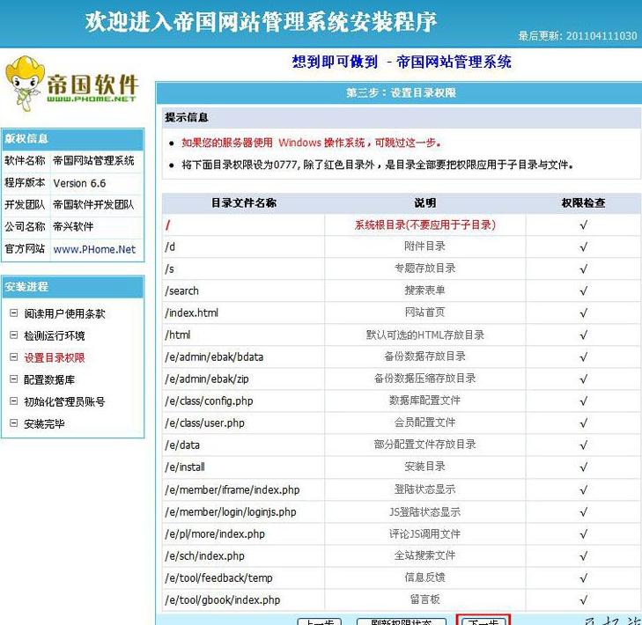The width and height of the screenshot is (642, 625).
Task: Click the /e/data path
Action: 182,445
